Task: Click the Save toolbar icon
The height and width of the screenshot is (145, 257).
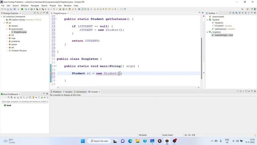Action: (x=8, y=9)
